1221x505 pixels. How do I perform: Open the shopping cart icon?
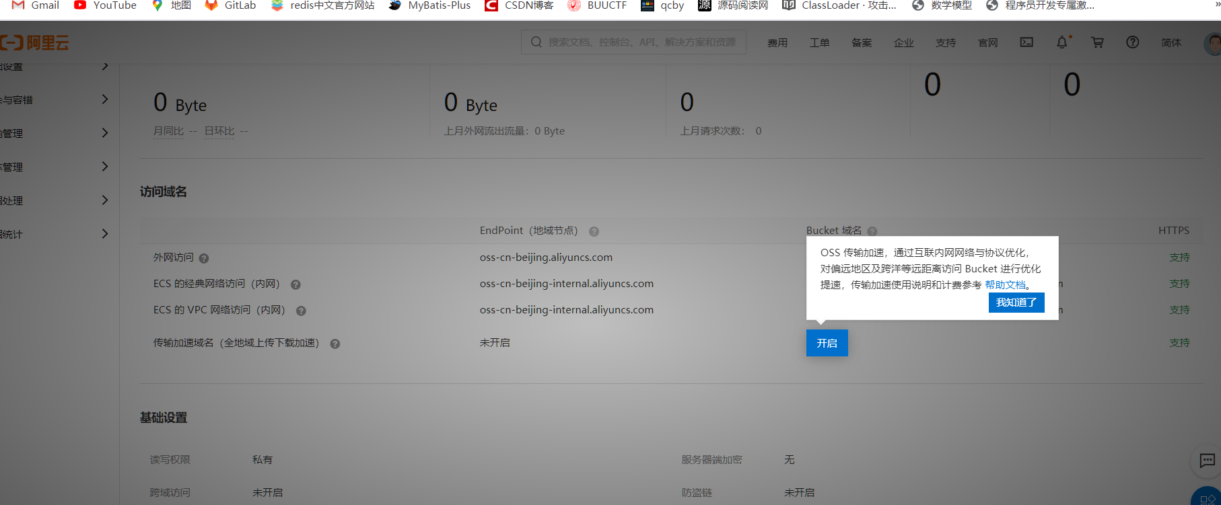coord(1097,42)
